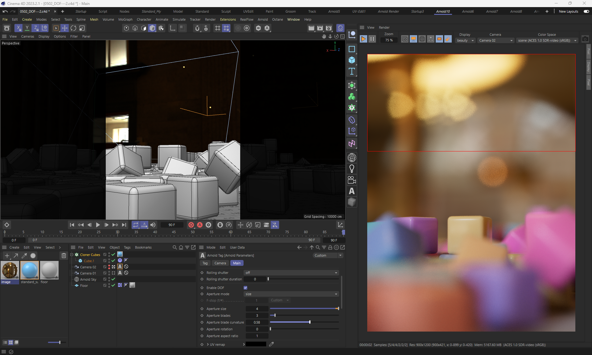This screenshot has height=355, width=592.
Task: Select the standard_surface blue material thumbnail
Action: coord(30,270)
